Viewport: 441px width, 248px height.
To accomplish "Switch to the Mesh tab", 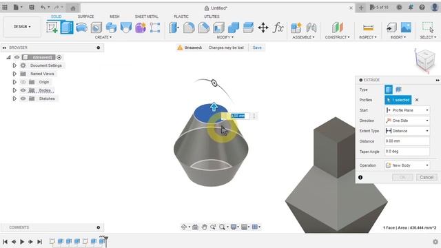I will tap(114, 17).
